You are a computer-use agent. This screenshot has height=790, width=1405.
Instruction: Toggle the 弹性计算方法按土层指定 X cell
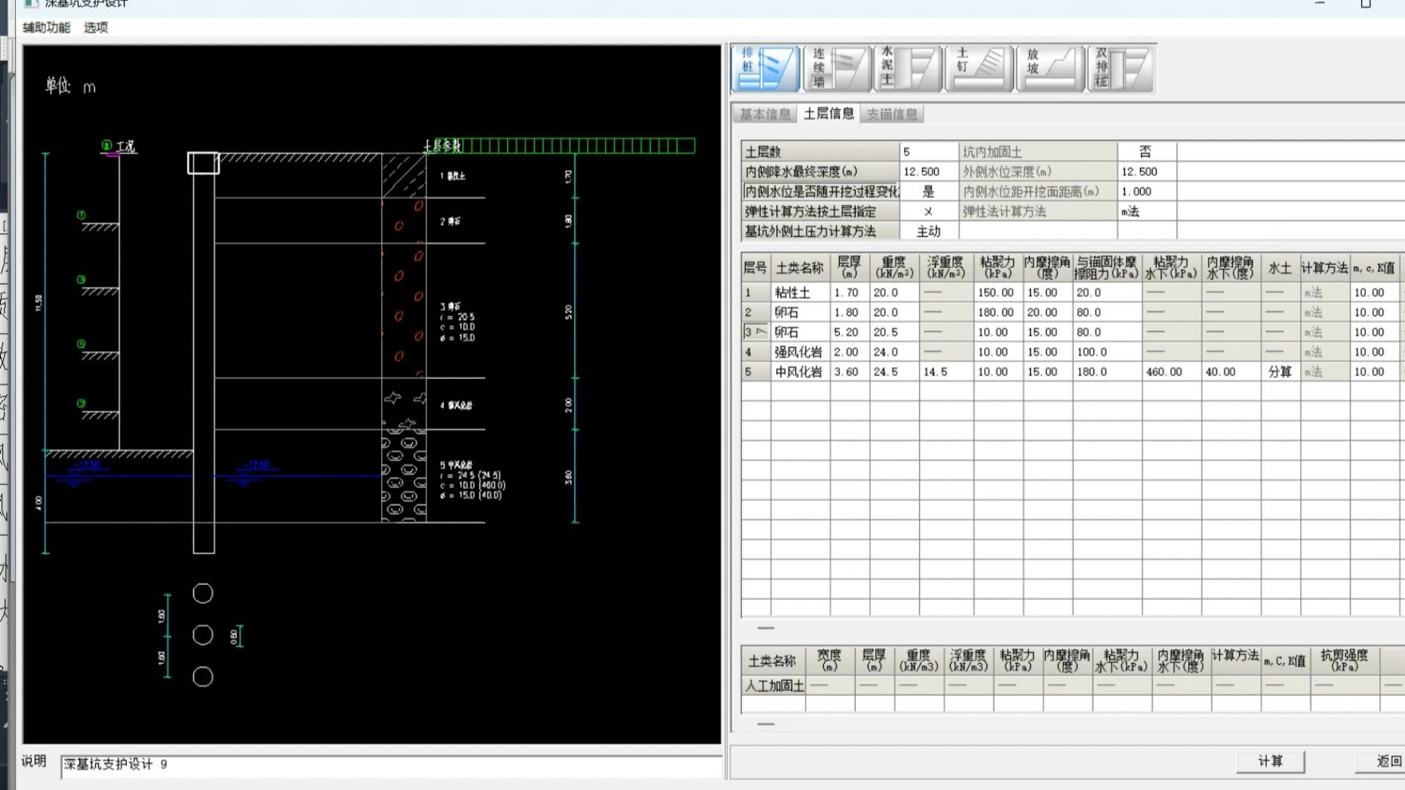[928, 212]
